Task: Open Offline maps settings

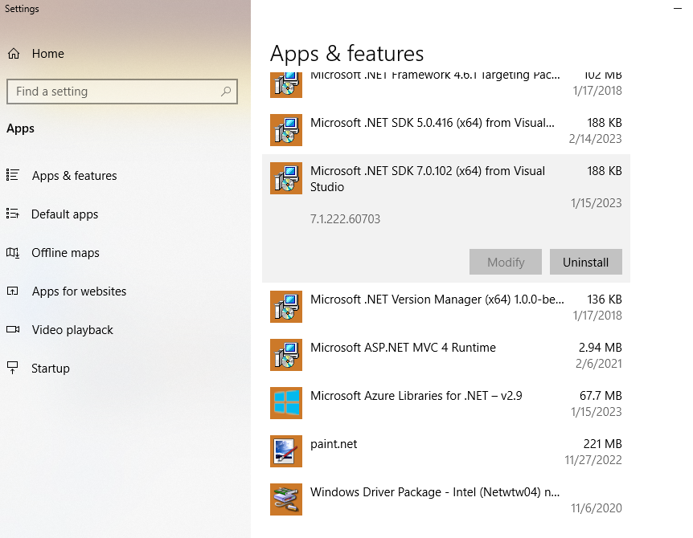Action: (65, 253)
